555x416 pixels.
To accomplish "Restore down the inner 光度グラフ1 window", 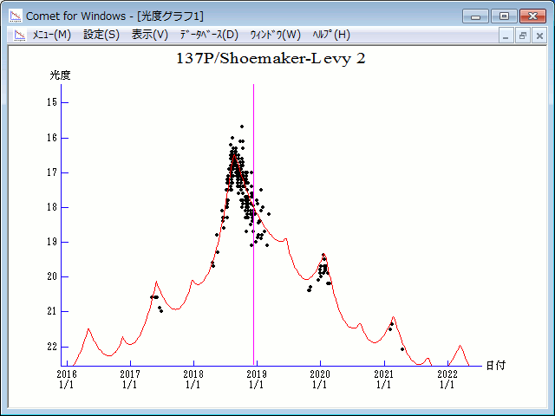I will [523, 36].
